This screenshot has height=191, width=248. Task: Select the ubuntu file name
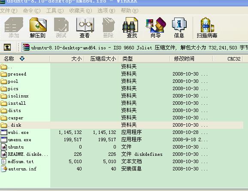point(16,147)
